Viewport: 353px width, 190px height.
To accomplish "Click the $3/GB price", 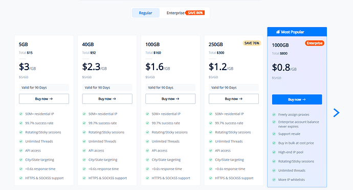I will tap(27, 67).
